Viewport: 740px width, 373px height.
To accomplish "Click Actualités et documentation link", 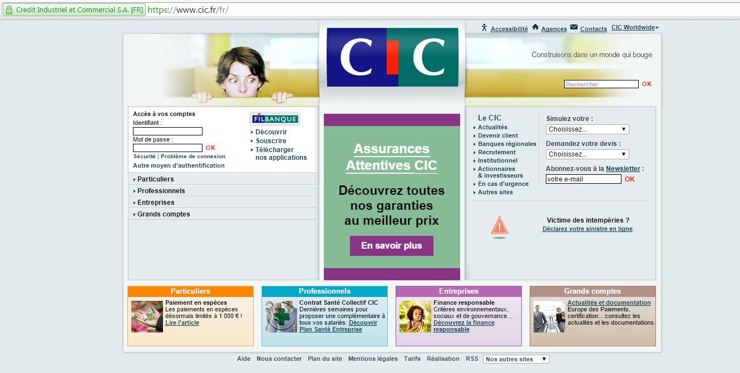I will click(609, 303).
